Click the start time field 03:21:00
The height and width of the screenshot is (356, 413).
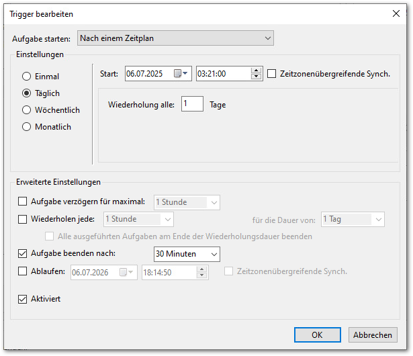coord(222,74)
